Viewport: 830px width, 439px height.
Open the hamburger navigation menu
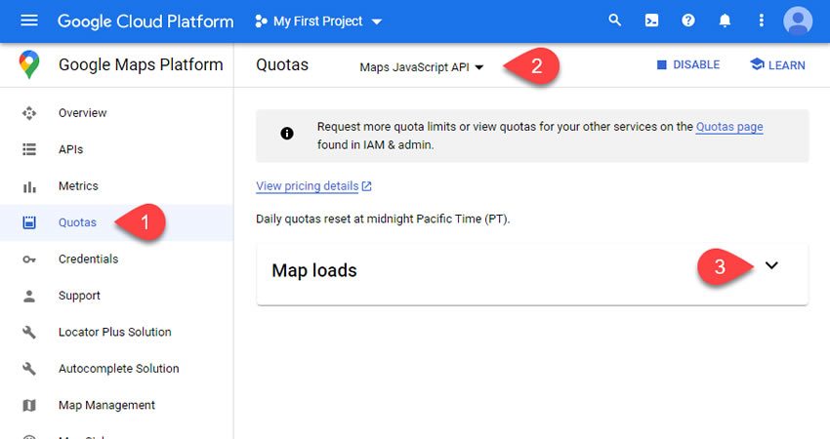point(29,20)
